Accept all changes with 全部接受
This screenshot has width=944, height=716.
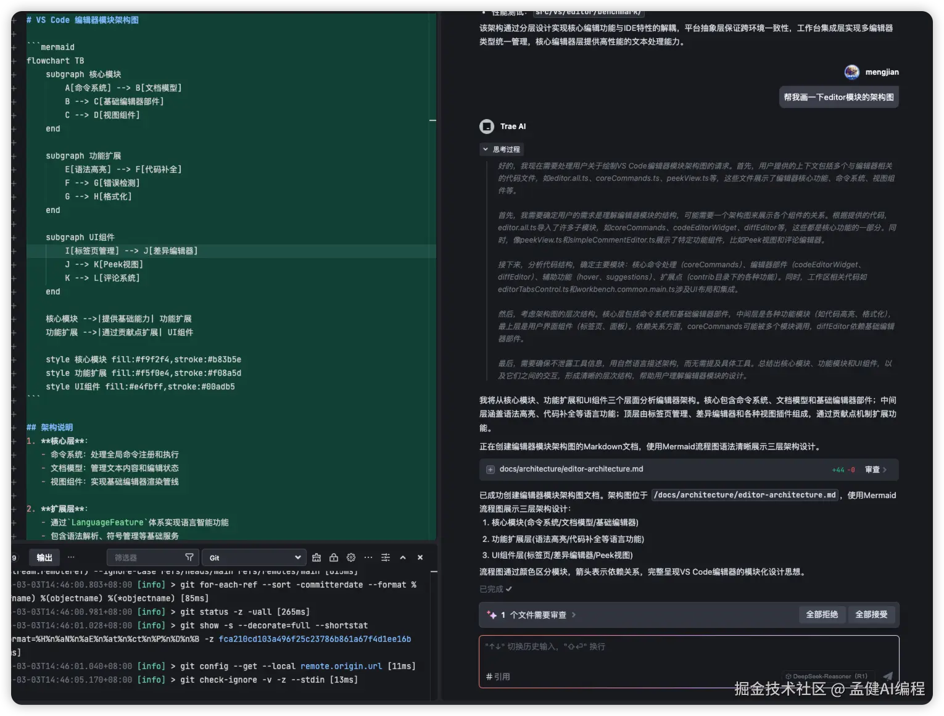pos(871,615)
